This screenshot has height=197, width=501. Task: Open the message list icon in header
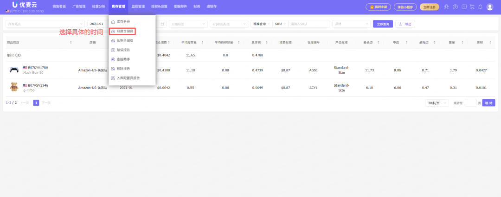tap(463, 7)
